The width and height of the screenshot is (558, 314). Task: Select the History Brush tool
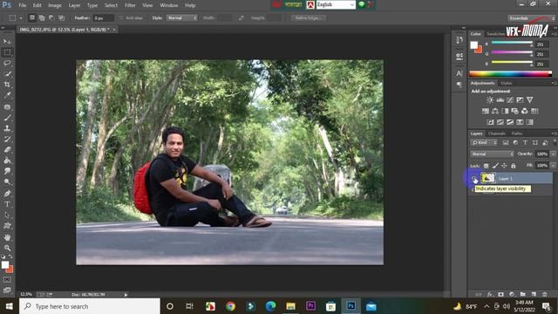pos(7,139)
